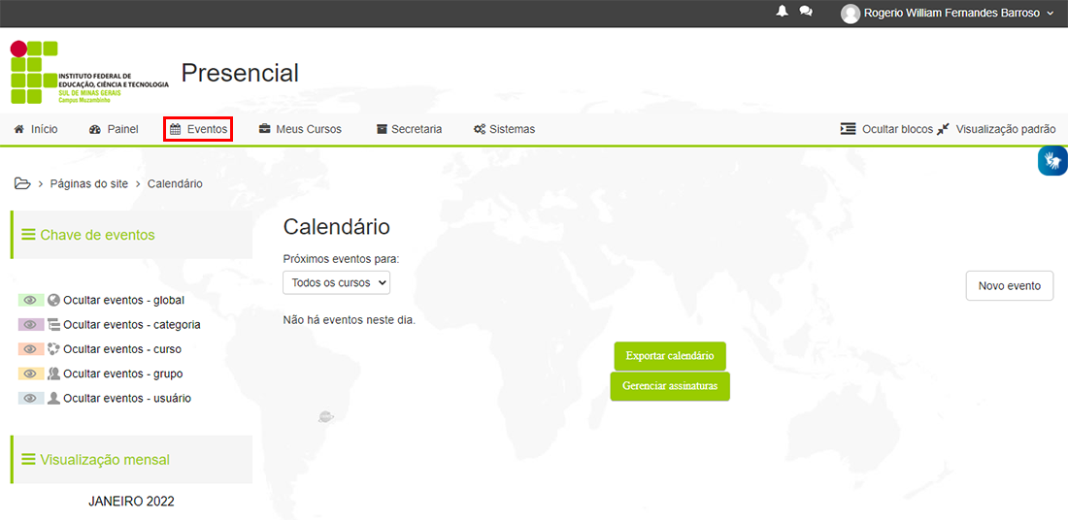Open the Secretaria menu item

(x=410, y=129)
